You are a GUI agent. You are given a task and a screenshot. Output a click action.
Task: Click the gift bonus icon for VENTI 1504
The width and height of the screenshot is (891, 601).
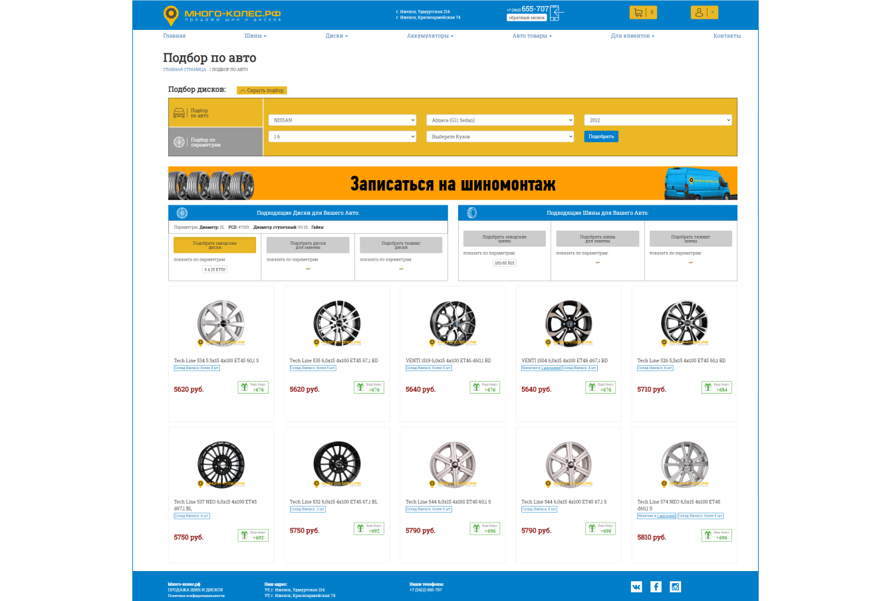click(x=592, y=388)
